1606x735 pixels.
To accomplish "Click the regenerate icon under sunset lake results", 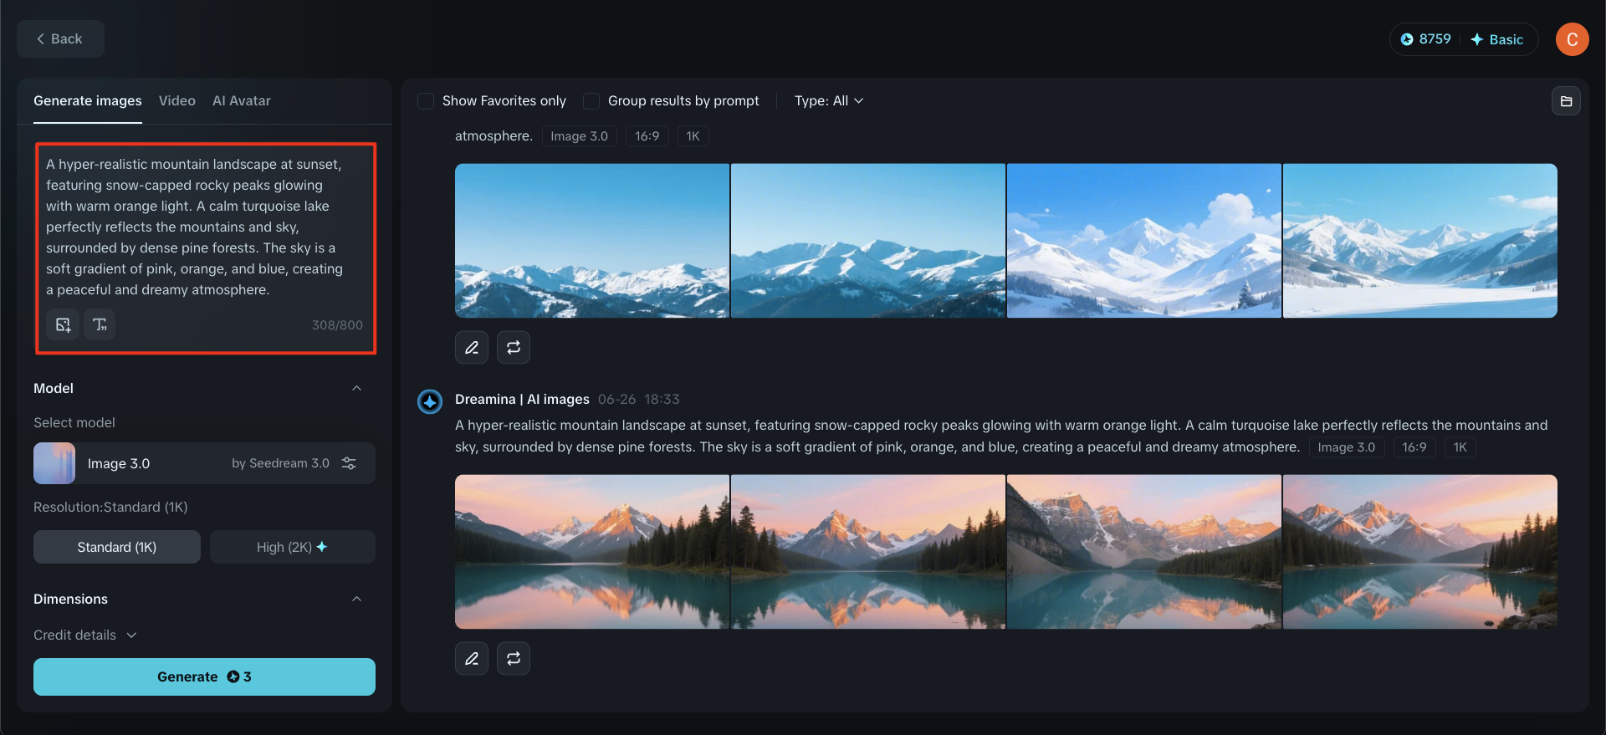I will pos(514,658).
